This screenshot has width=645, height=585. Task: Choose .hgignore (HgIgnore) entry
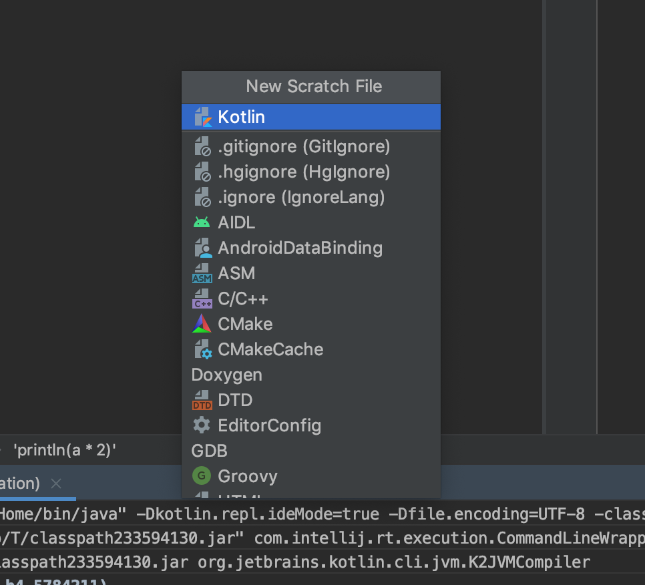point(311,172)
